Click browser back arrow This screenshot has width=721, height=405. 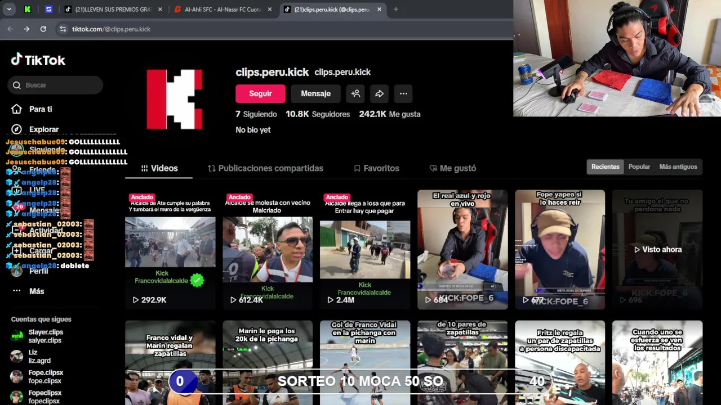tap(10, 29)
